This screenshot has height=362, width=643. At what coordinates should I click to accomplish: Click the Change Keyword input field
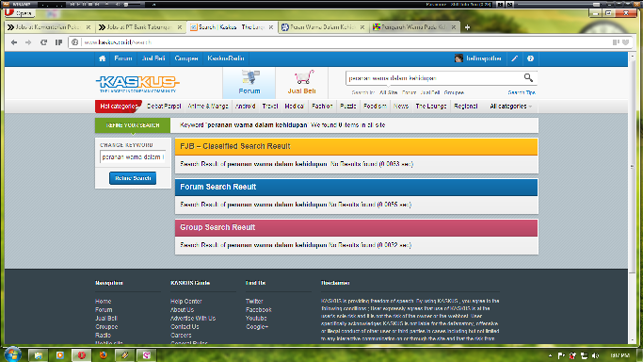[133, 156]
